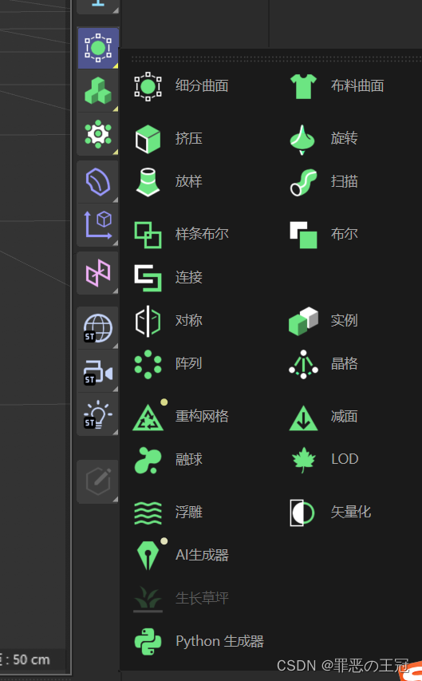Pick 矢量化 label from menu
This screenshot has height=681, width=422.
tap(351, 512)
